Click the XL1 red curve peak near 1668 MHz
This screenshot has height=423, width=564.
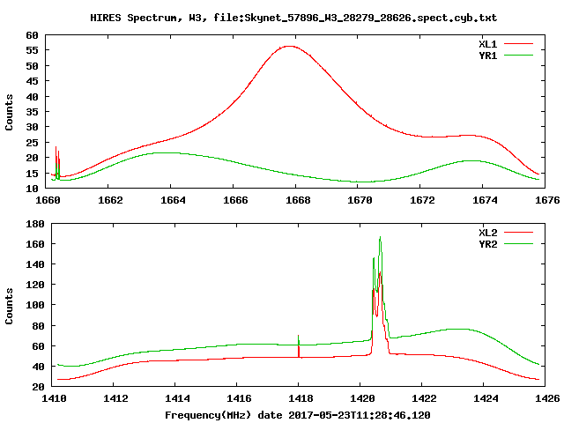point(290,46)
